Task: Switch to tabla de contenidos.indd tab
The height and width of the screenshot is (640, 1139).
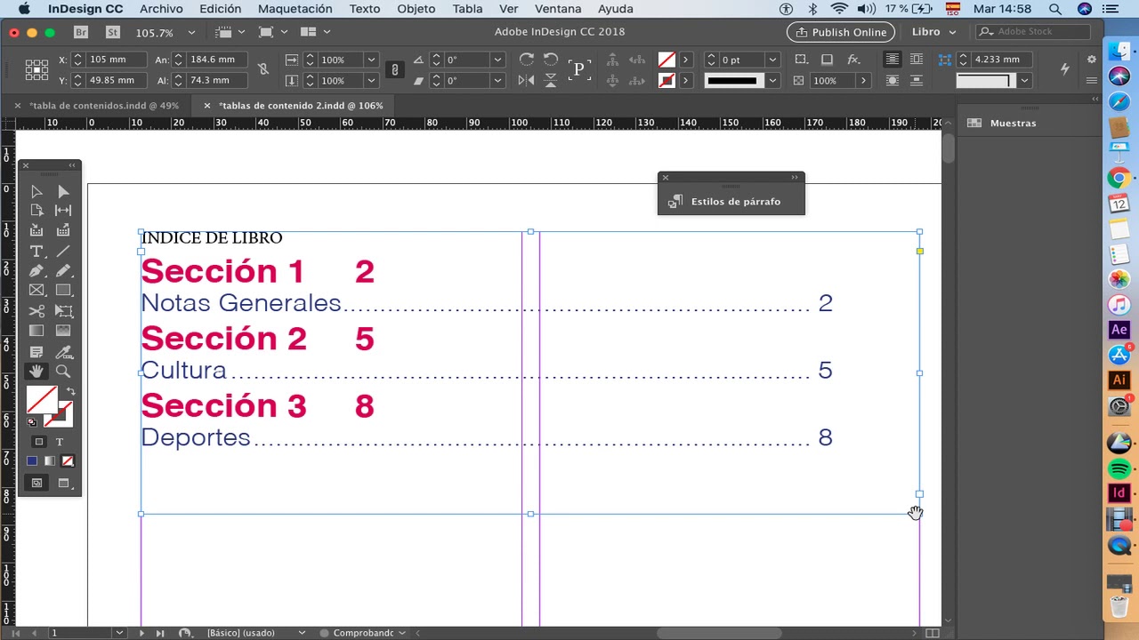Action: coord(104,105)
